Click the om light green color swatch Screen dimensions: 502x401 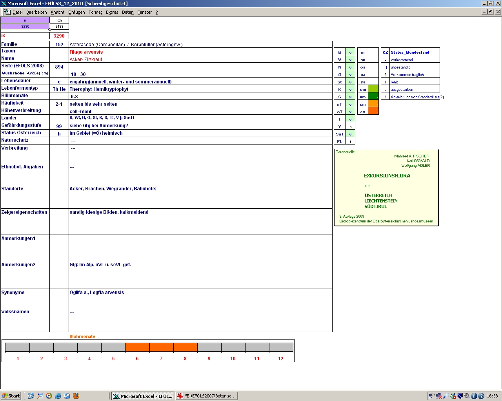(x=373, y=89)
